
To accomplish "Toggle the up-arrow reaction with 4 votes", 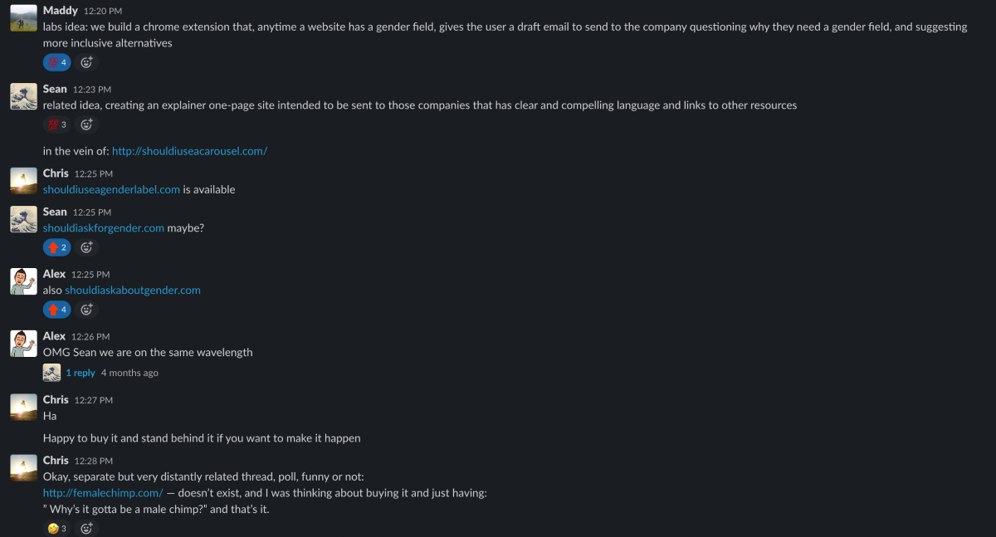I will click(57, 310).
